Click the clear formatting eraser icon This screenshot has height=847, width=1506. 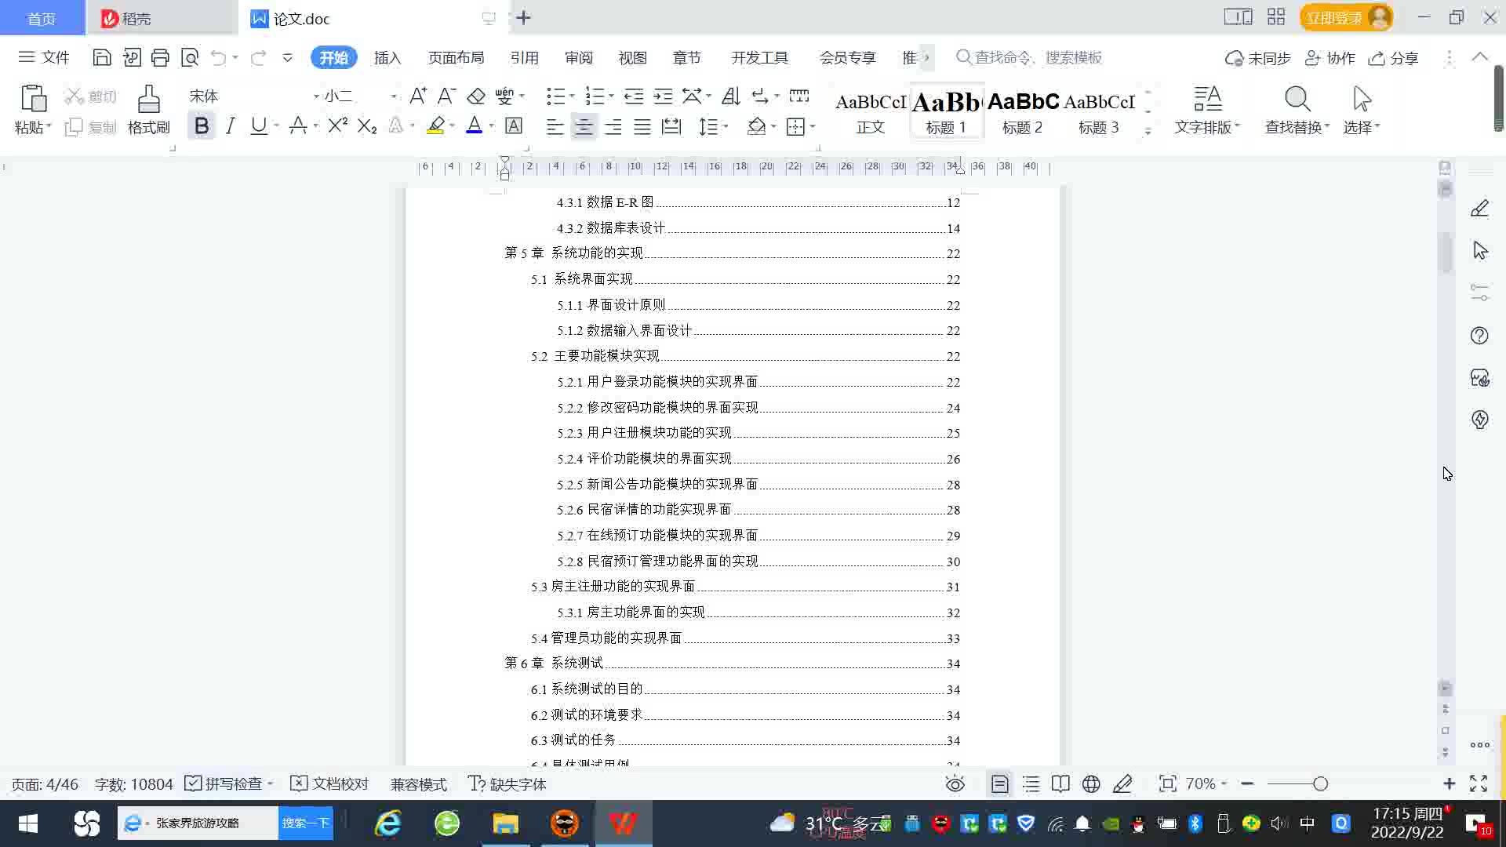coord(476,96)
